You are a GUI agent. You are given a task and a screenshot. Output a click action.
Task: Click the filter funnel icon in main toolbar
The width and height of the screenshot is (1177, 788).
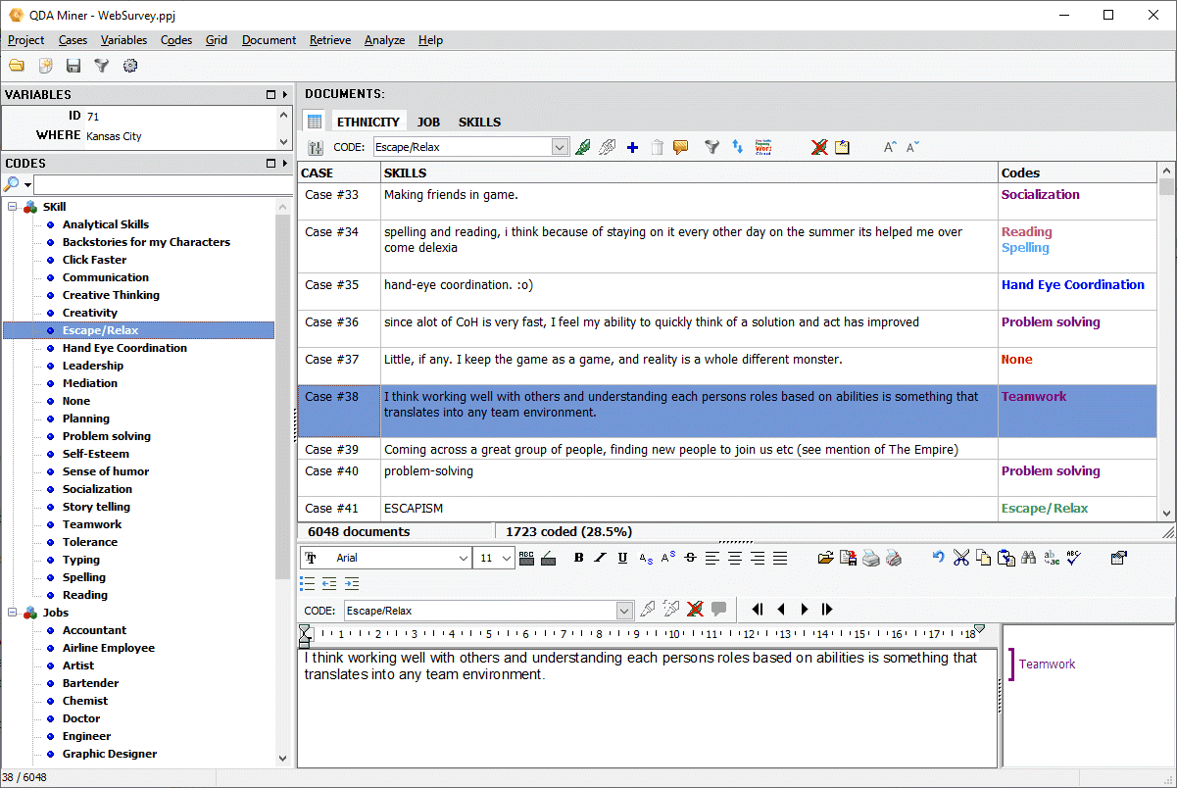pyautogui.click(x=101, y=66)
